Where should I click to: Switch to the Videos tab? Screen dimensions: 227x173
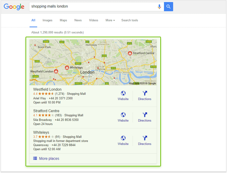[94, 20]
